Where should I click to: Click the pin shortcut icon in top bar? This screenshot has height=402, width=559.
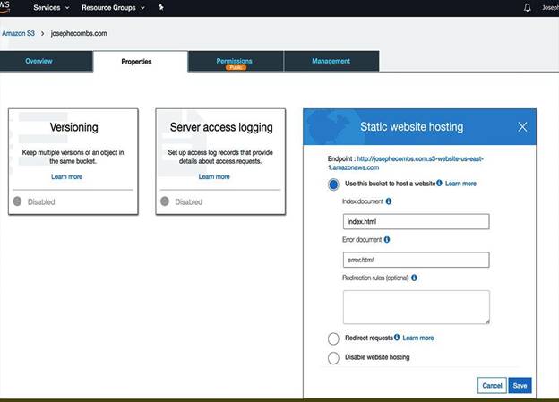(x=160, y=7)
